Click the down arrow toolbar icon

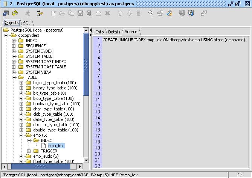click(x=129, y=13)
